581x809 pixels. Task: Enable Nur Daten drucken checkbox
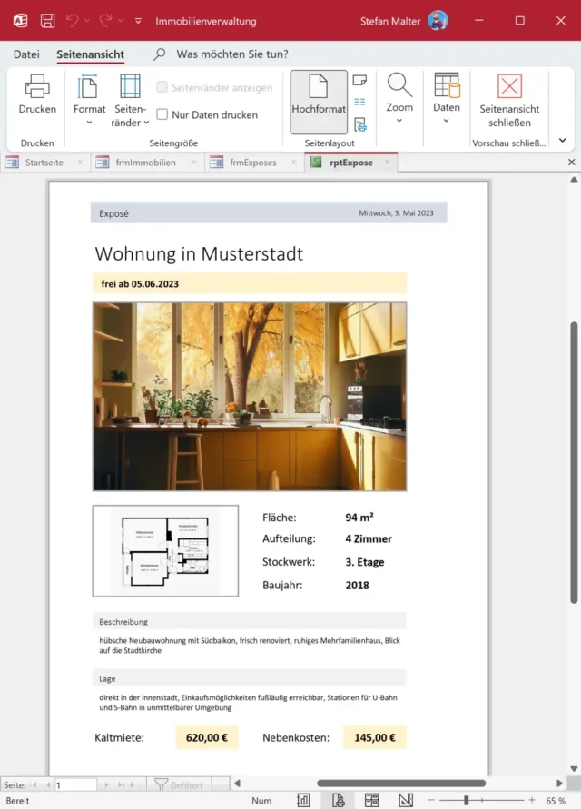click(x=162, y=115)
